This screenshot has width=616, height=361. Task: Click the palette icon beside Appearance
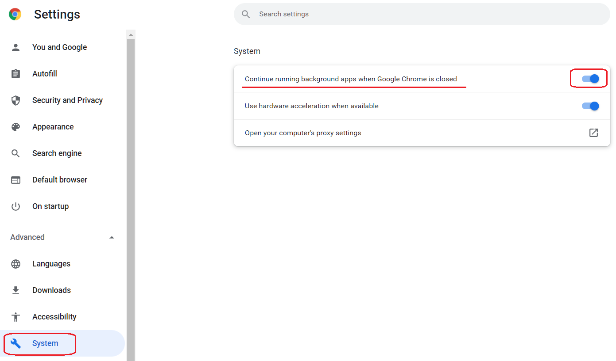click(x=15, y=127)
